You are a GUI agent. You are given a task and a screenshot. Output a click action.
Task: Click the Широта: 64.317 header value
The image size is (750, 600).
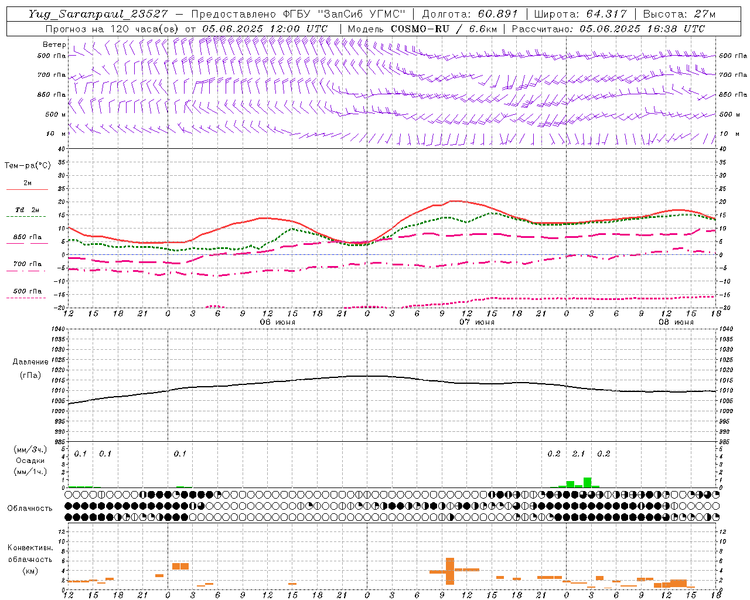(x=580, y=14)
